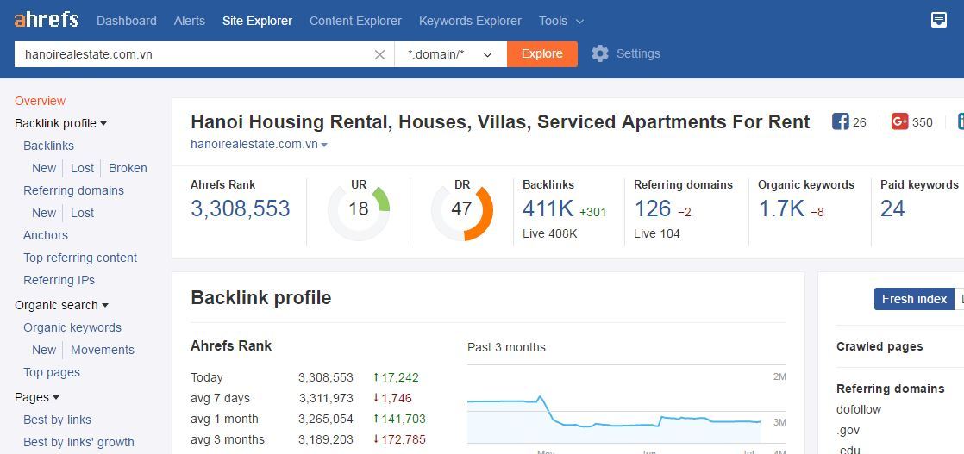Click the Backlinks count 411K
This screenshot has width=964, height=454.
[548, 208]
